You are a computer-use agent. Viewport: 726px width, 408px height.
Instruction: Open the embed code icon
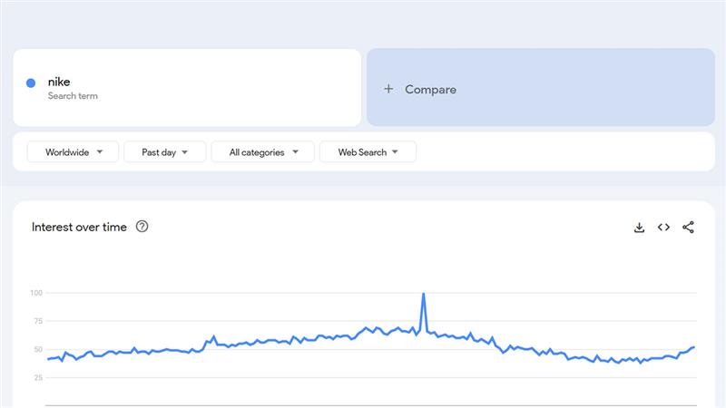tap(663, 228)
